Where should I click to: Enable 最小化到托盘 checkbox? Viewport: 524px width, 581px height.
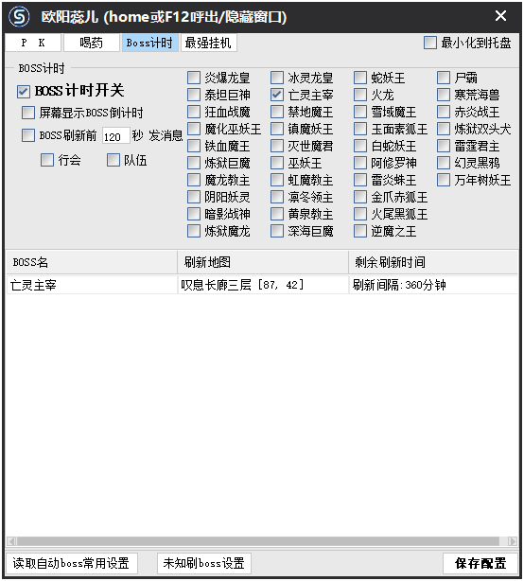[430, 43]
